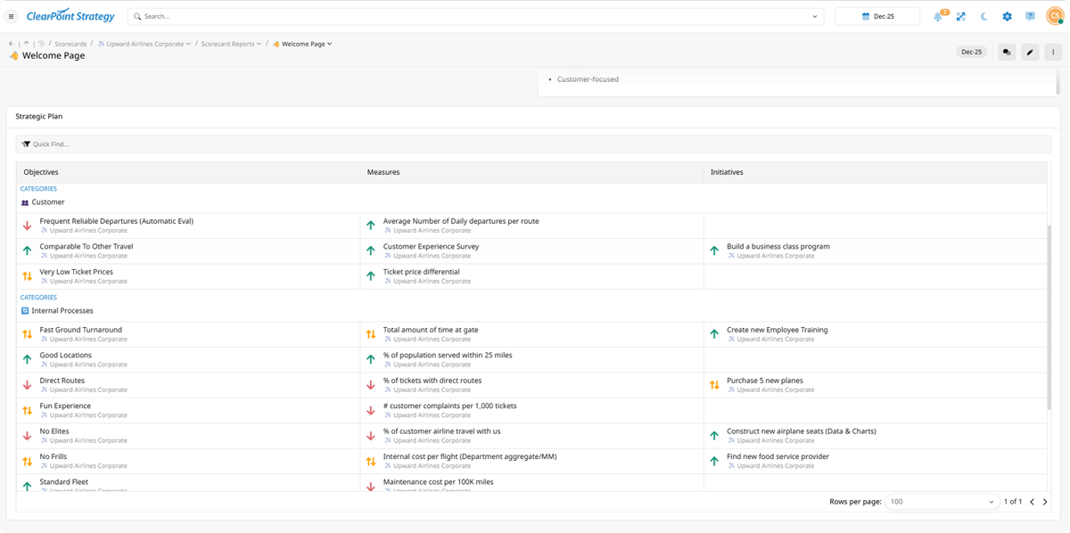Open the notifications bell
Screen dimensions: 1070x533
[938, 16]
